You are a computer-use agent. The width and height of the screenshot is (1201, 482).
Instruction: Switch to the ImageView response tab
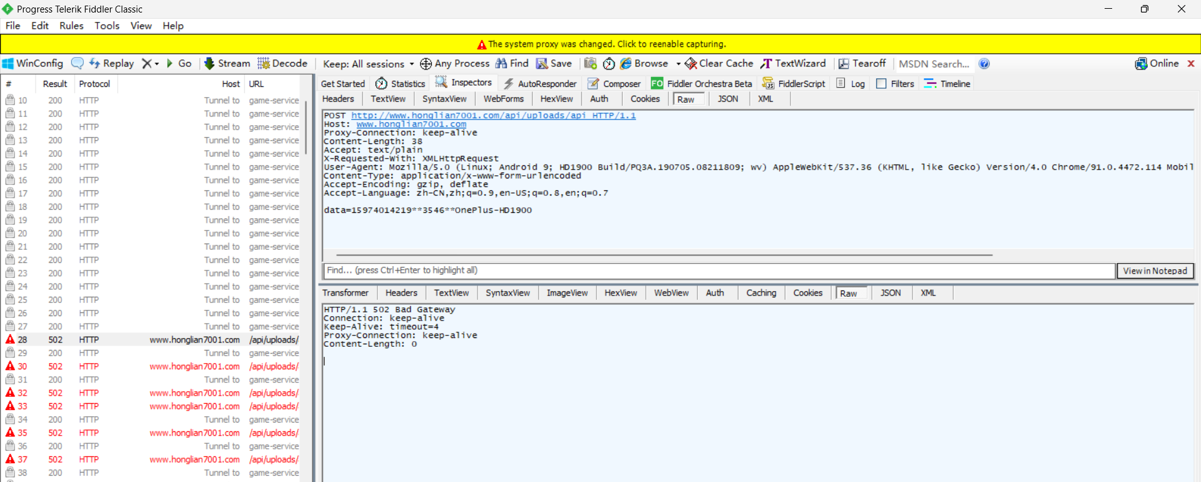567,293
